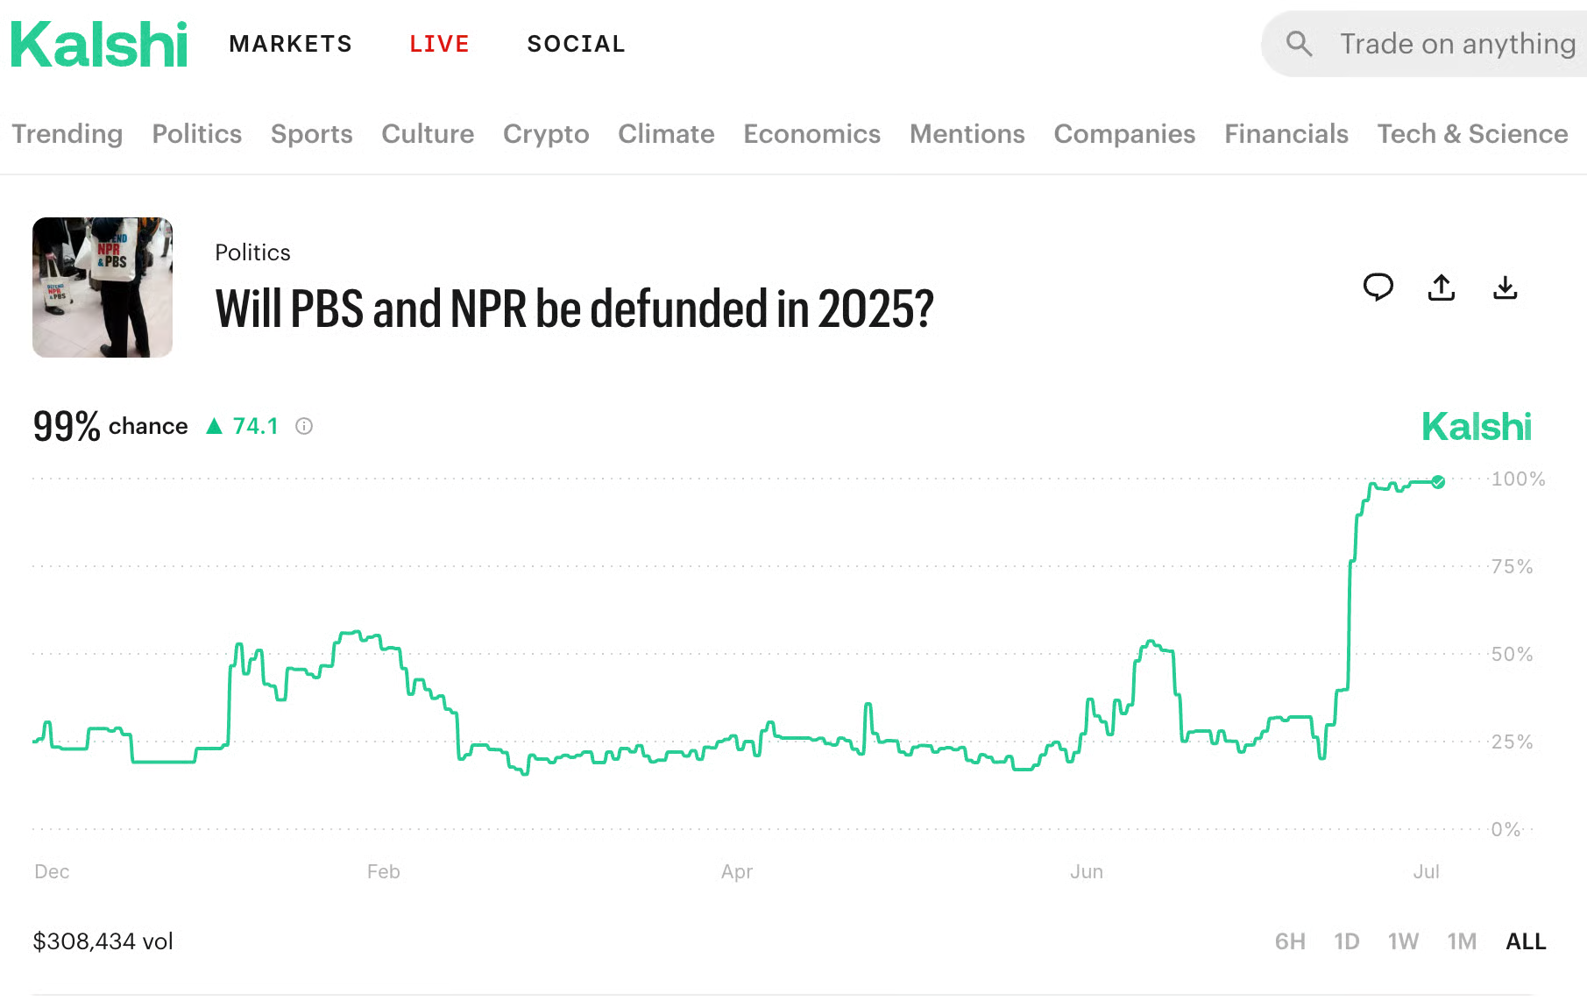Click the chart's current-value endpoint dot
Screen dimensions: 1587x1008
1438,481
